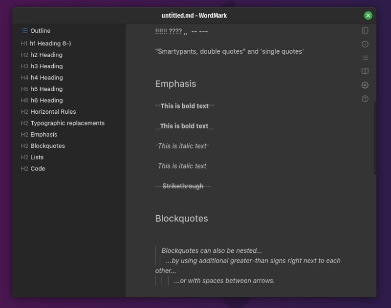
Task: Click the Outline header icon in sidebar
Action: [x=24, y=31]
